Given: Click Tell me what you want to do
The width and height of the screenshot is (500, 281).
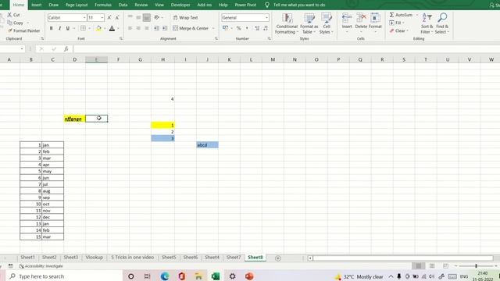Looking at the screenshot, I should [299, 5].
